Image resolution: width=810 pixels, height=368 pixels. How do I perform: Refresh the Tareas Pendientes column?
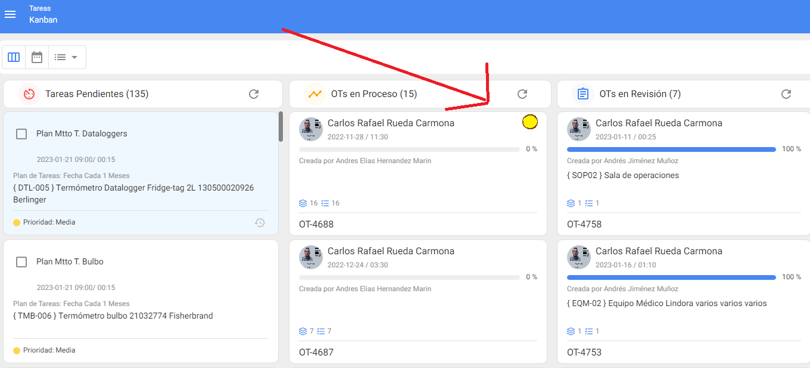254,94
